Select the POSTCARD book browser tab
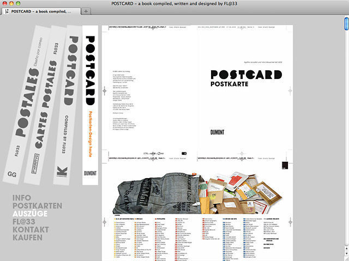349x261 pixels. (41, 11)
